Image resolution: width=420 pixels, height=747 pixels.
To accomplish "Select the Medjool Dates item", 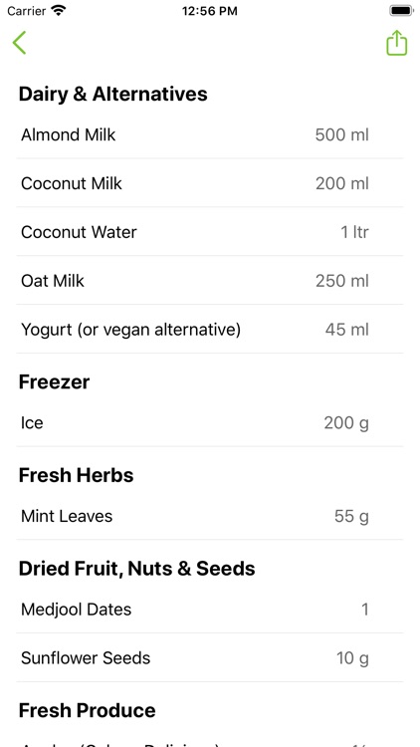I will 210,610.
